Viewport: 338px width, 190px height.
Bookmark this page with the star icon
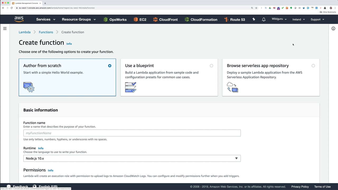tap(256, 8)
